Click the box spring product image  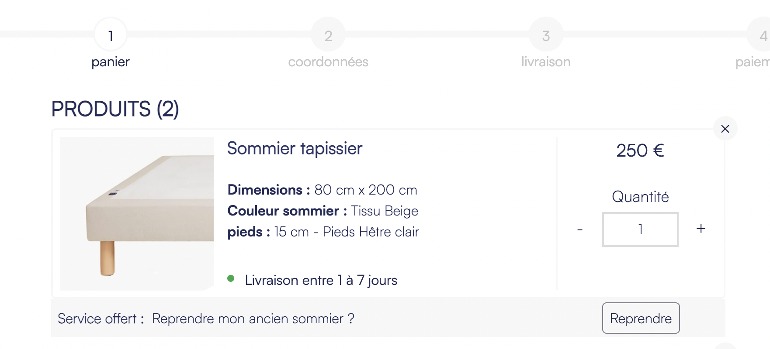click(x=137, y=214)
